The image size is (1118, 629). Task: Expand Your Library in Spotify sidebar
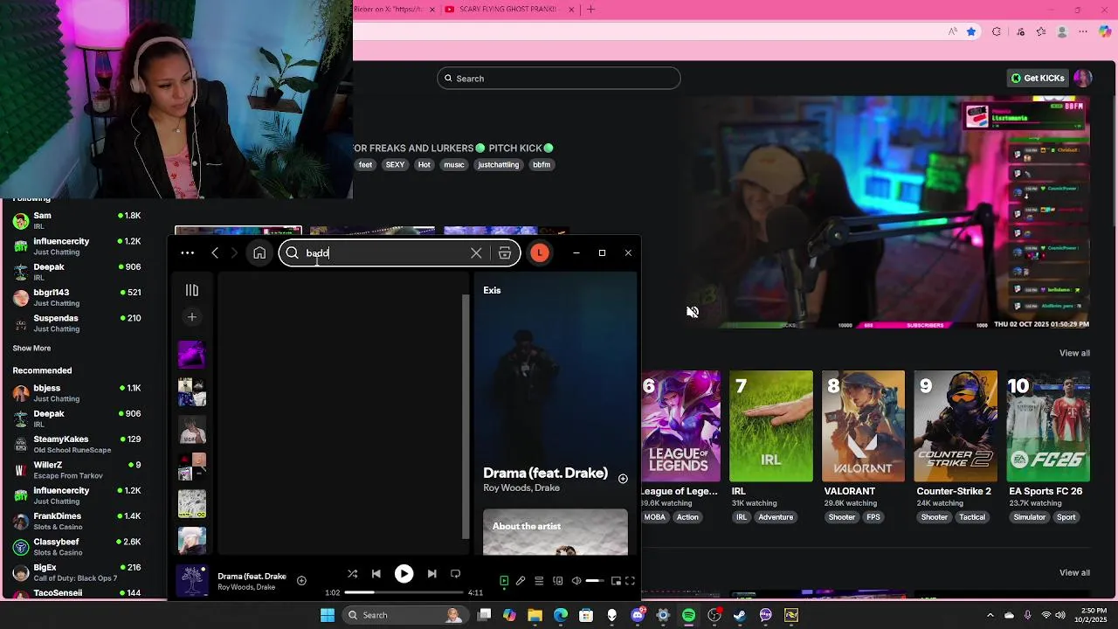pos(192,290)
